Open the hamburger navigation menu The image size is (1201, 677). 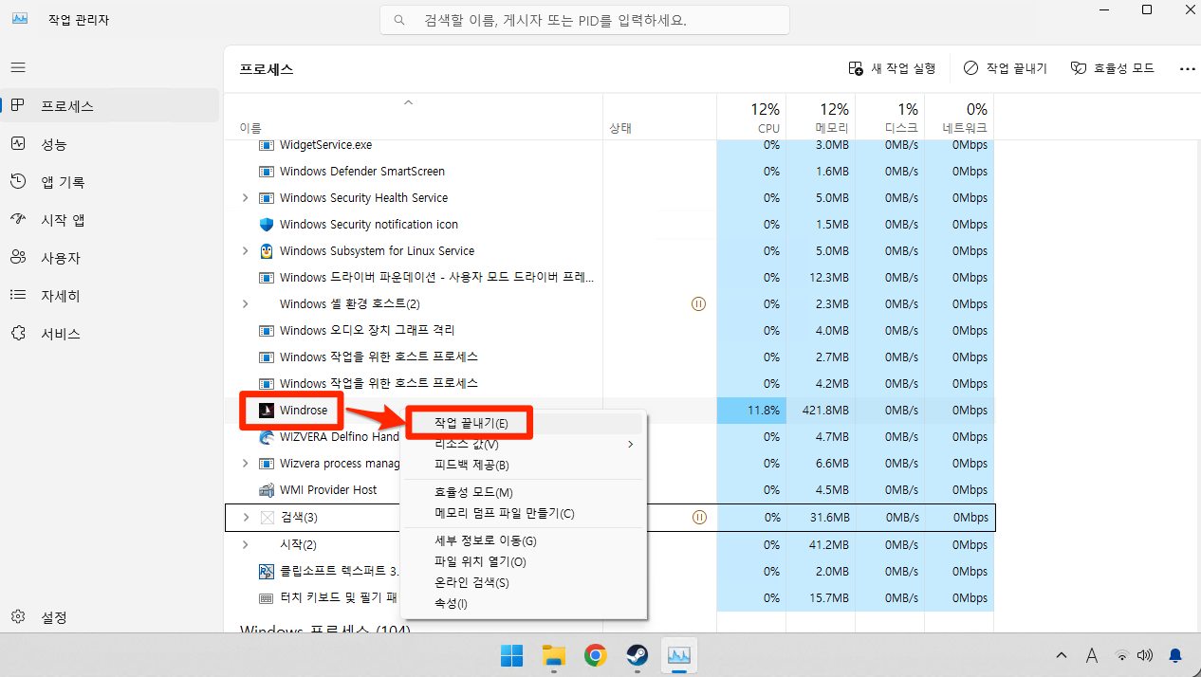point(18,68)
